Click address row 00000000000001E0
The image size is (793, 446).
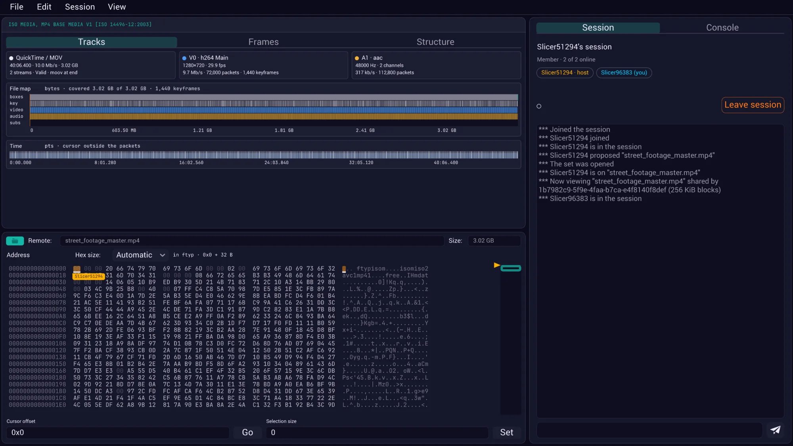click(37, 405)
